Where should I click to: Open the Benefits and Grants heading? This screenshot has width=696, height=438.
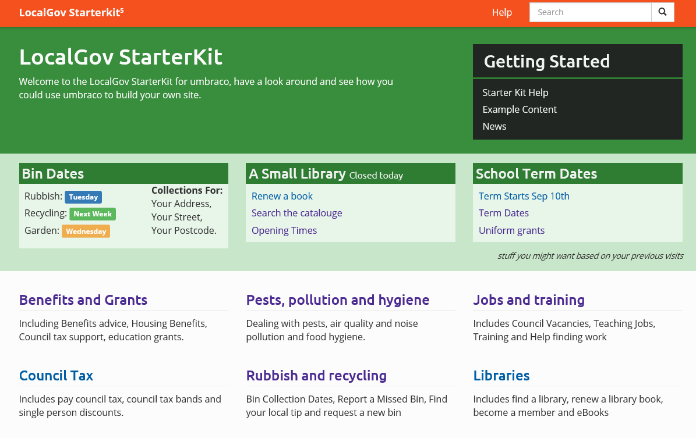click(x=83, y=300)
